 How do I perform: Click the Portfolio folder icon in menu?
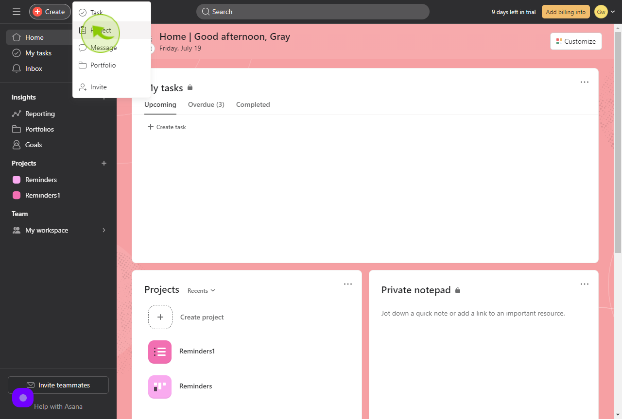[83, 65]
